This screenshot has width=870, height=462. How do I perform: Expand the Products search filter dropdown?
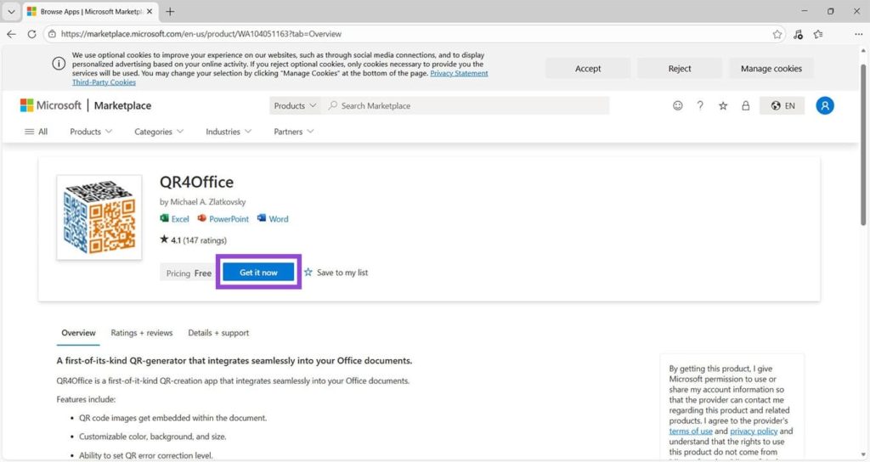click(x=295, y=105)
